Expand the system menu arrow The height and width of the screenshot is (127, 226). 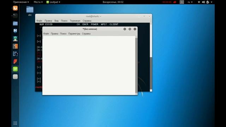coord(212,2)
